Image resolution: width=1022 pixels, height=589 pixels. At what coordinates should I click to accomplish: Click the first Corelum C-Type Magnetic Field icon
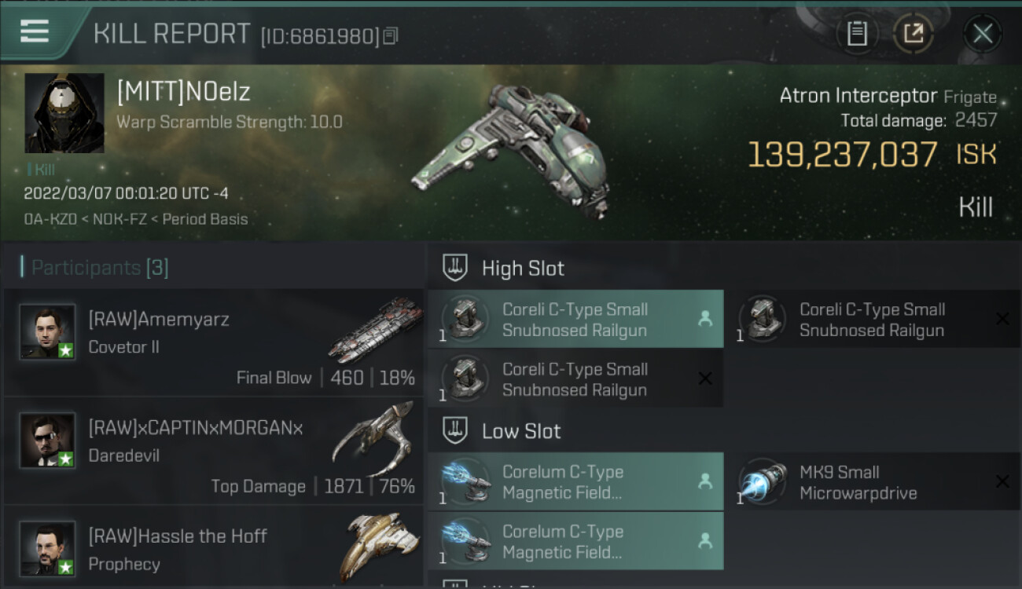(465, 481)
